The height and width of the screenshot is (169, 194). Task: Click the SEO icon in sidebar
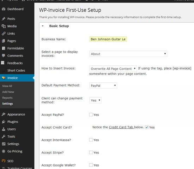[x=4, y=161]
